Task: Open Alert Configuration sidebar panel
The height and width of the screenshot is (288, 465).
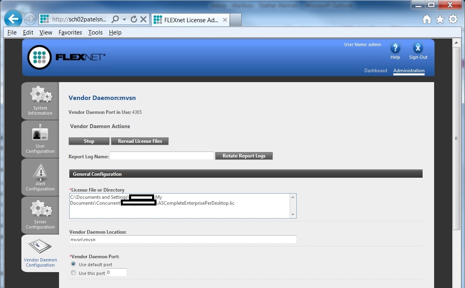Action: pyautogui.click(x=40, y=177)
